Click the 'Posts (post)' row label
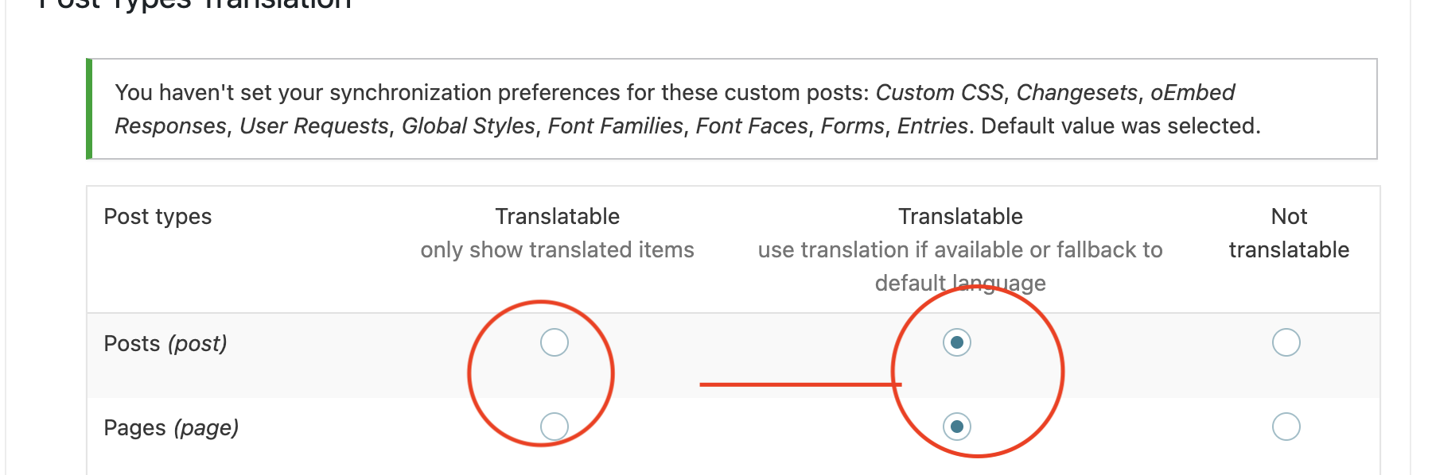The image size is (1432, 475). point(165,344)
